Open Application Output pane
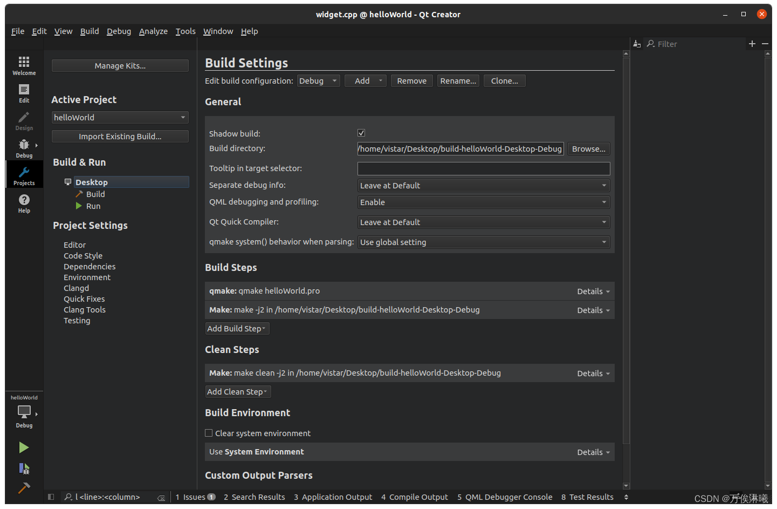The height and width of the screenshot is (509, 777). (x=333, y=497)
